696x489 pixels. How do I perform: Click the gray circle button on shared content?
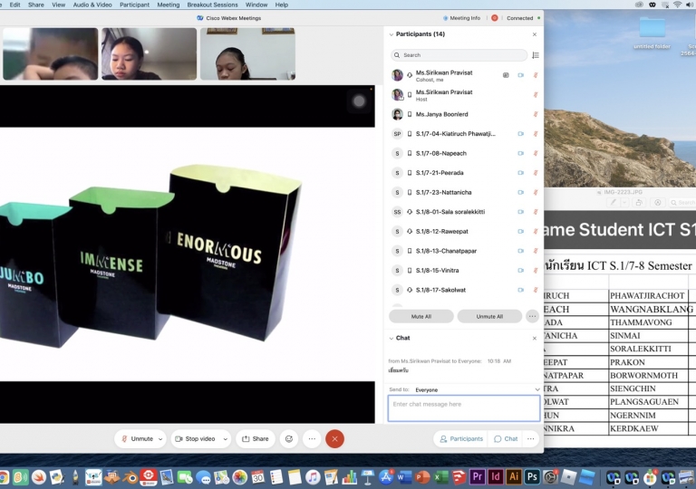[x=359, y=101]
